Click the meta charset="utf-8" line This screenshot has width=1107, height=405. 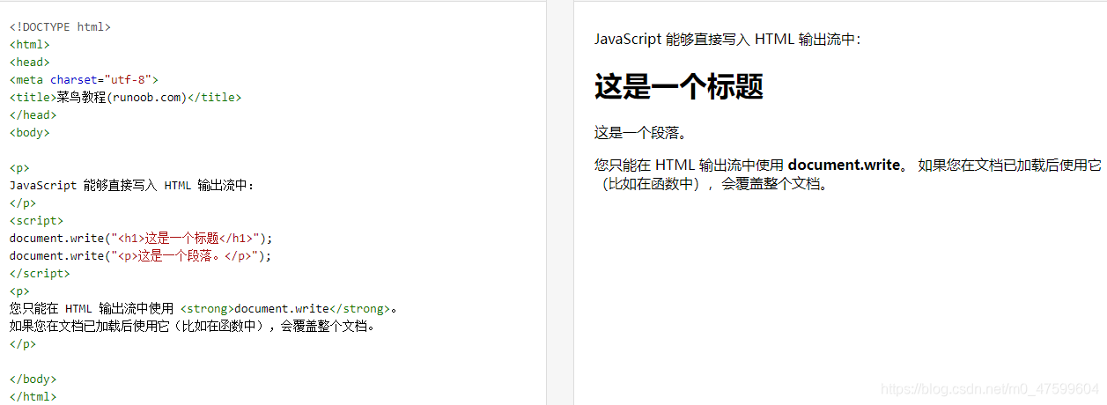pyautogui.click(x=85, y=79)
